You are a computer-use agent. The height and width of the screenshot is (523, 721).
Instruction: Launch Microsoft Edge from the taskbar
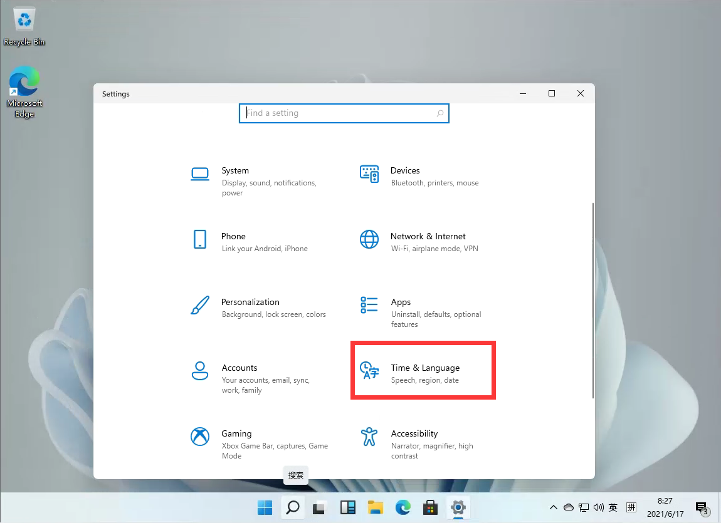[403, 507]
